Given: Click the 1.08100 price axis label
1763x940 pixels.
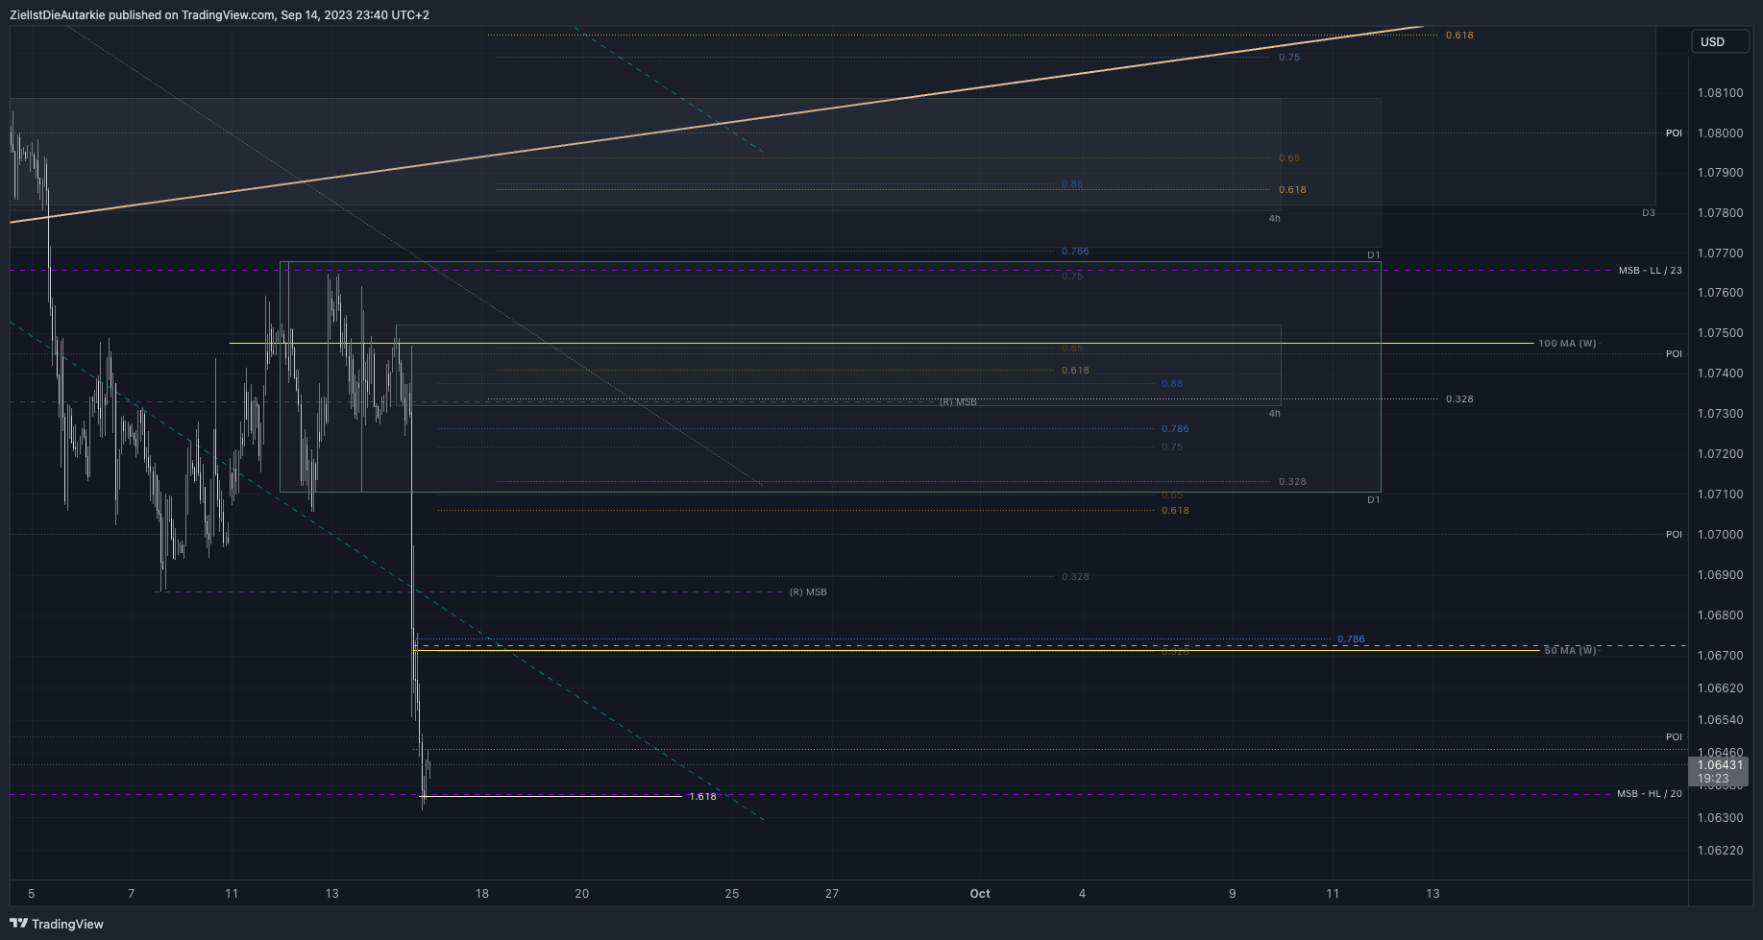Looking at the screenshot, I should tap(1720, 93).
